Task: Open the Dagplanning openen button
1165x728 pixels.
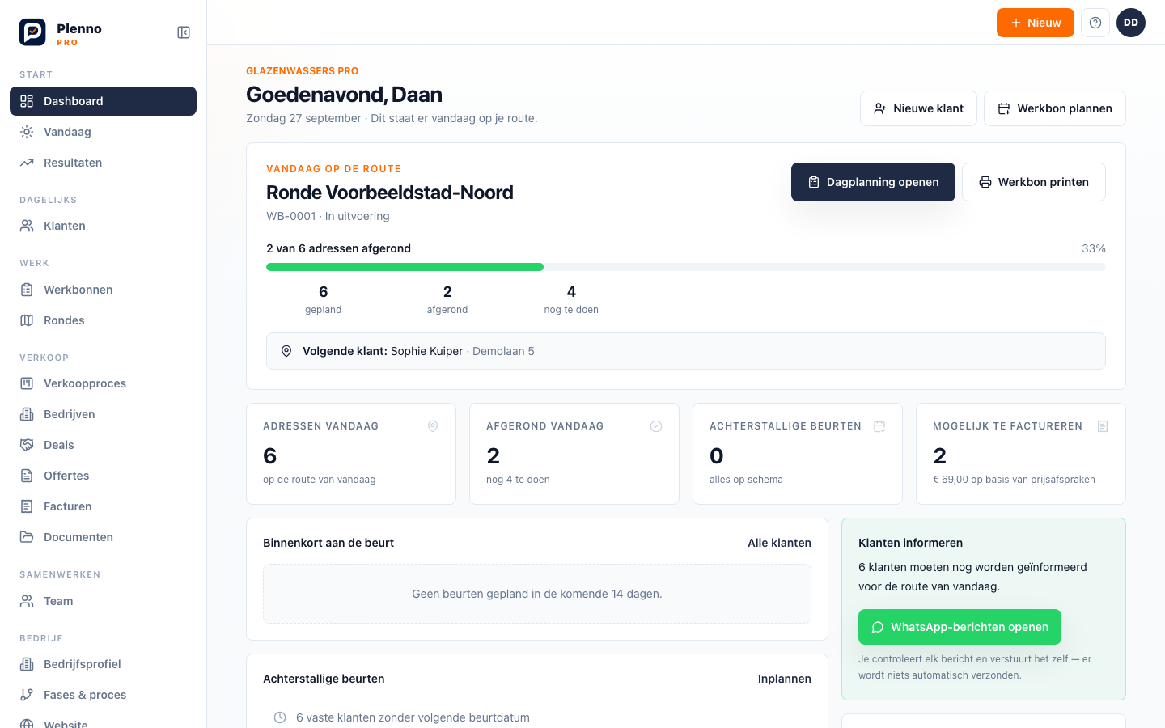Action: [x=873, y=182]
